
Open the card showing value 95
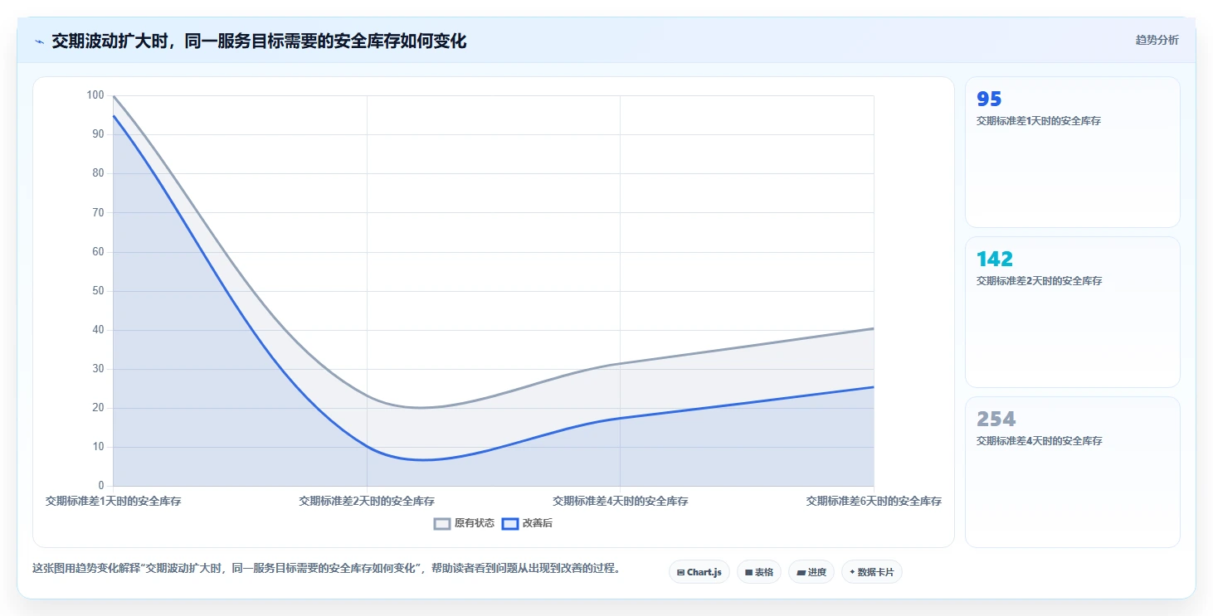(1072, 152)
